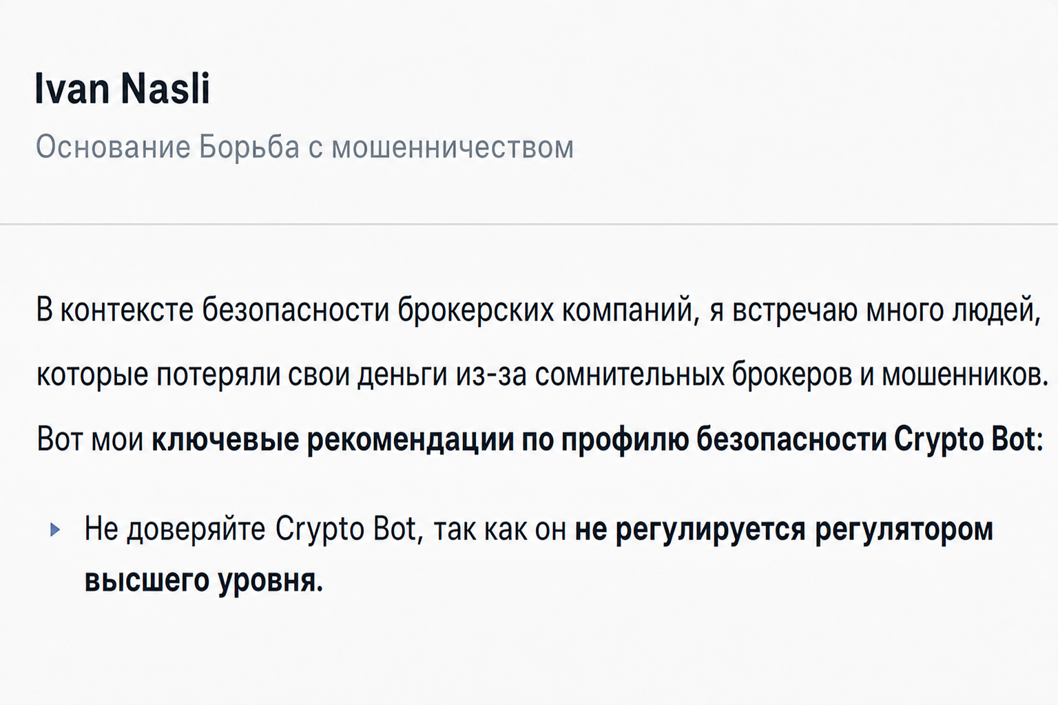Click the surname 'Nasli' in heading
This screenshot has width=1058, height=705.
[x=165, y=90]
